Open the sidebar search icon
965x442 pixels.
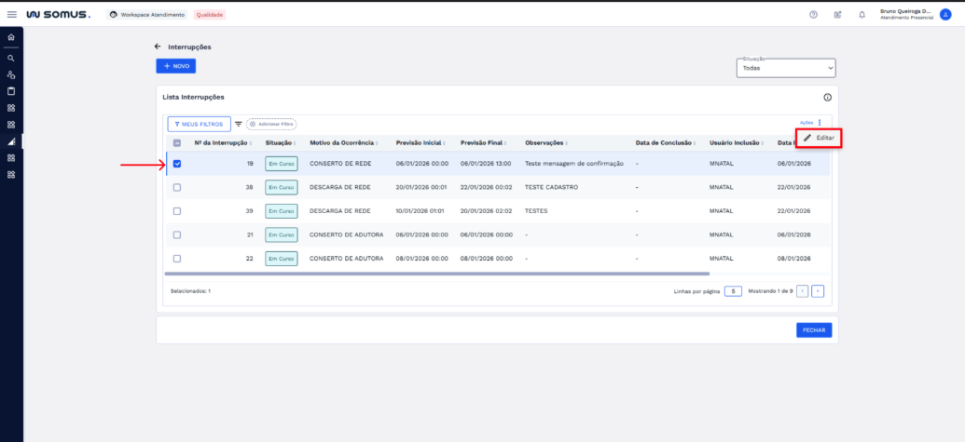pyautogui.click(x=11, y=58)
